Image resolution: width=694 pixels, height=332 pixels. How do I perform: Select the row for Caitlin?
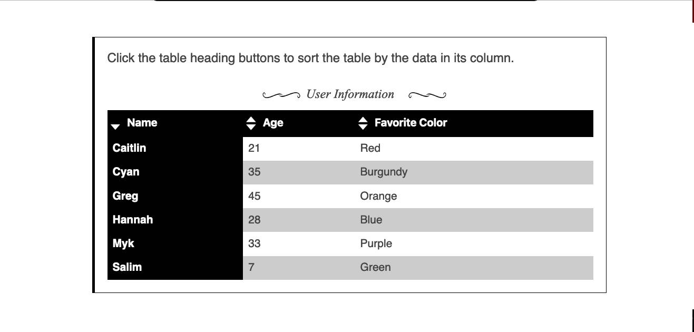[x=129, y=148]
